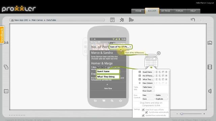Click DataTable in breadcrumb
The image size is (216, 121).
pos(51,20)
